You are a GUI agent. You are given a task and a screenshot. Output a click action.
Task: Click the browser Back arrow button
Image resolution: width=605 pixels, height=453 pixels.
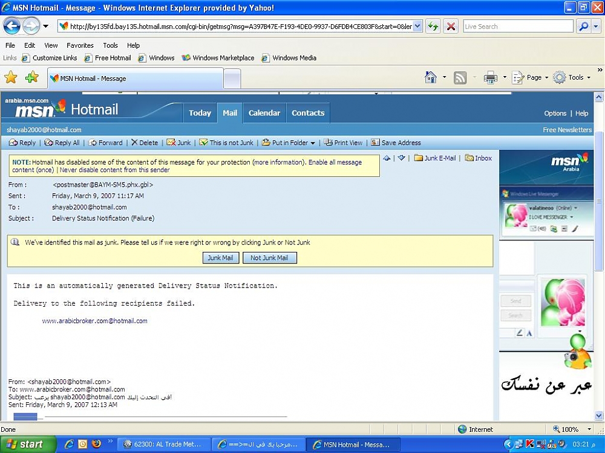pyautogui.click(x=12, y=26)
